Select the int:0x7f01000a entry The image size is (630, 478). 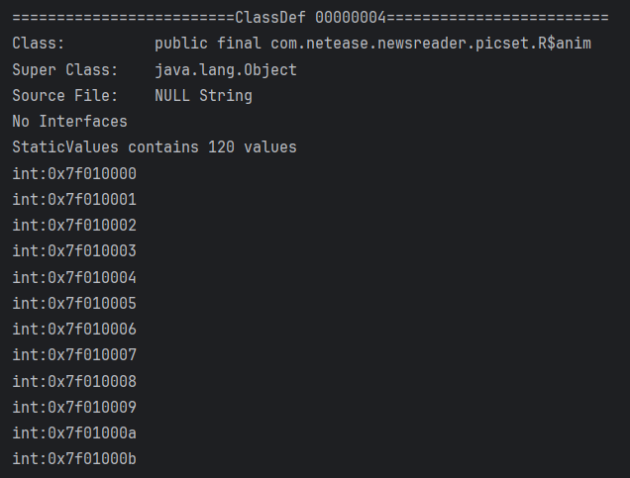tap(74, 432)
